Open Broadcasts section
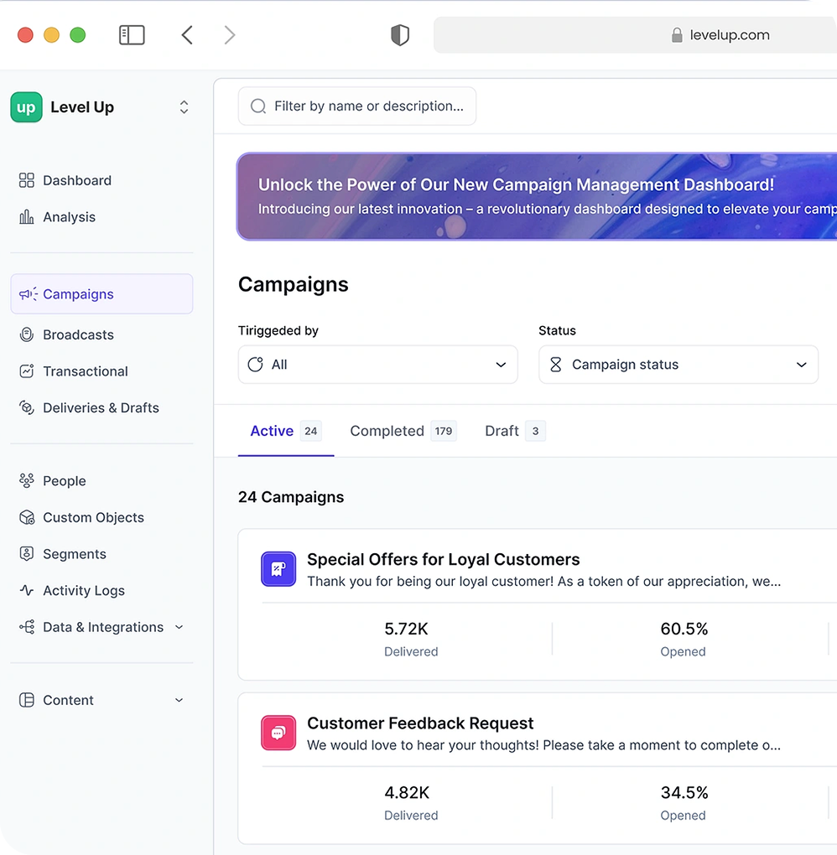The image size is (837, 855). 78,334
